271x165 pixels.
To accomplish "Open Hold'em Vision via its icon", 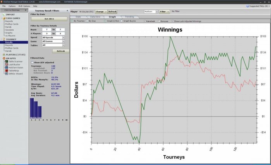I will [x=7, y=68].
